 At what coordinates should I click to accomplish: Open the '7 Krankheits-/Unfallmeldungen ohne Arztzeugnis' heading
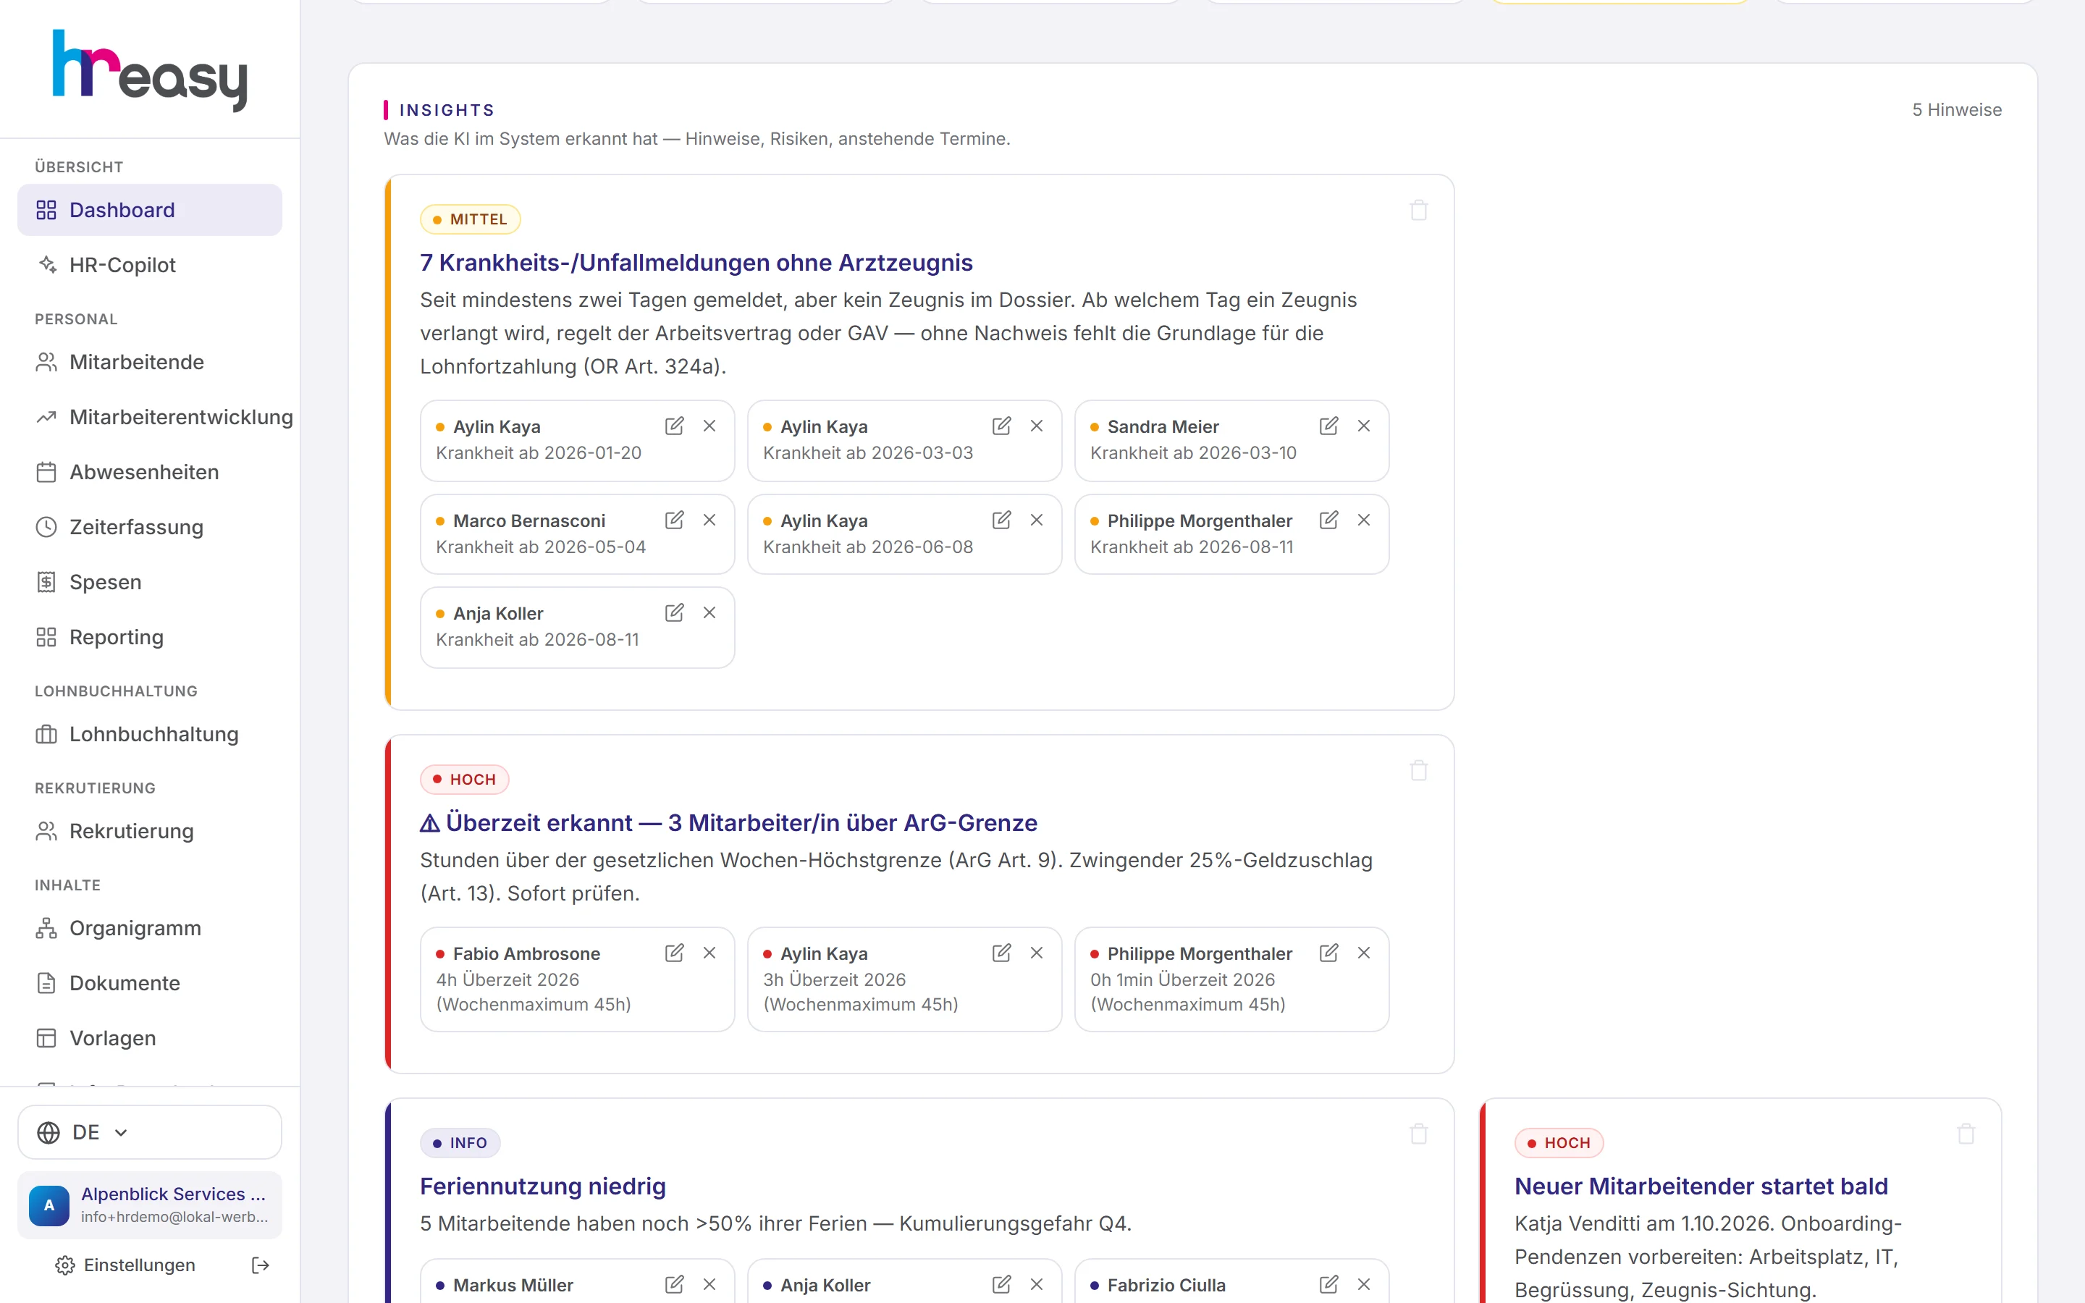696,263
